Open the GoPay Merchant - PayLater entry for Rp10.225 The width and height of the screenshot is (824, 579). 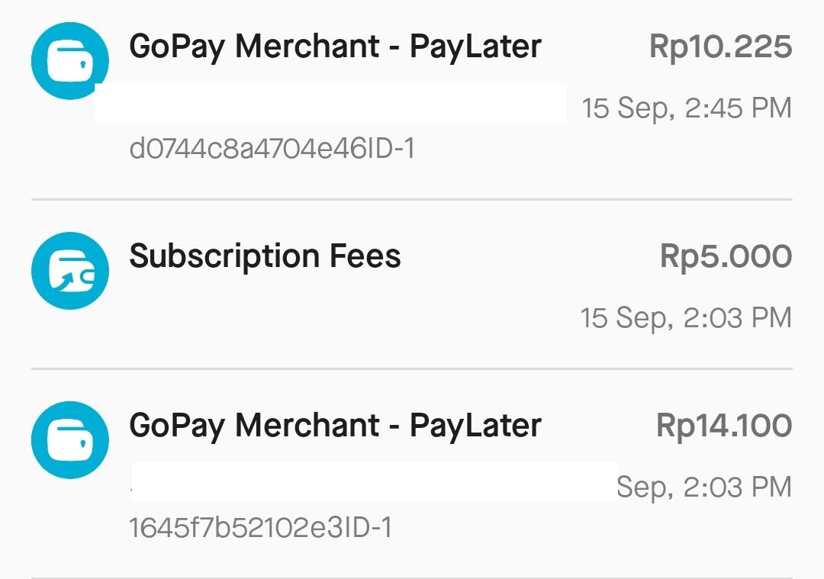(335, 47)
